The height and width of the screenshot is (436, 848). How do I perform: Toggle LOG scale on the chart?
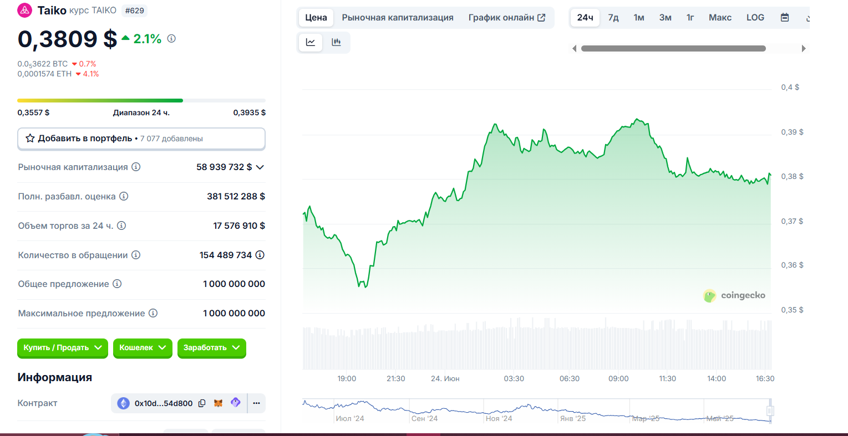[x=755, y=18]
